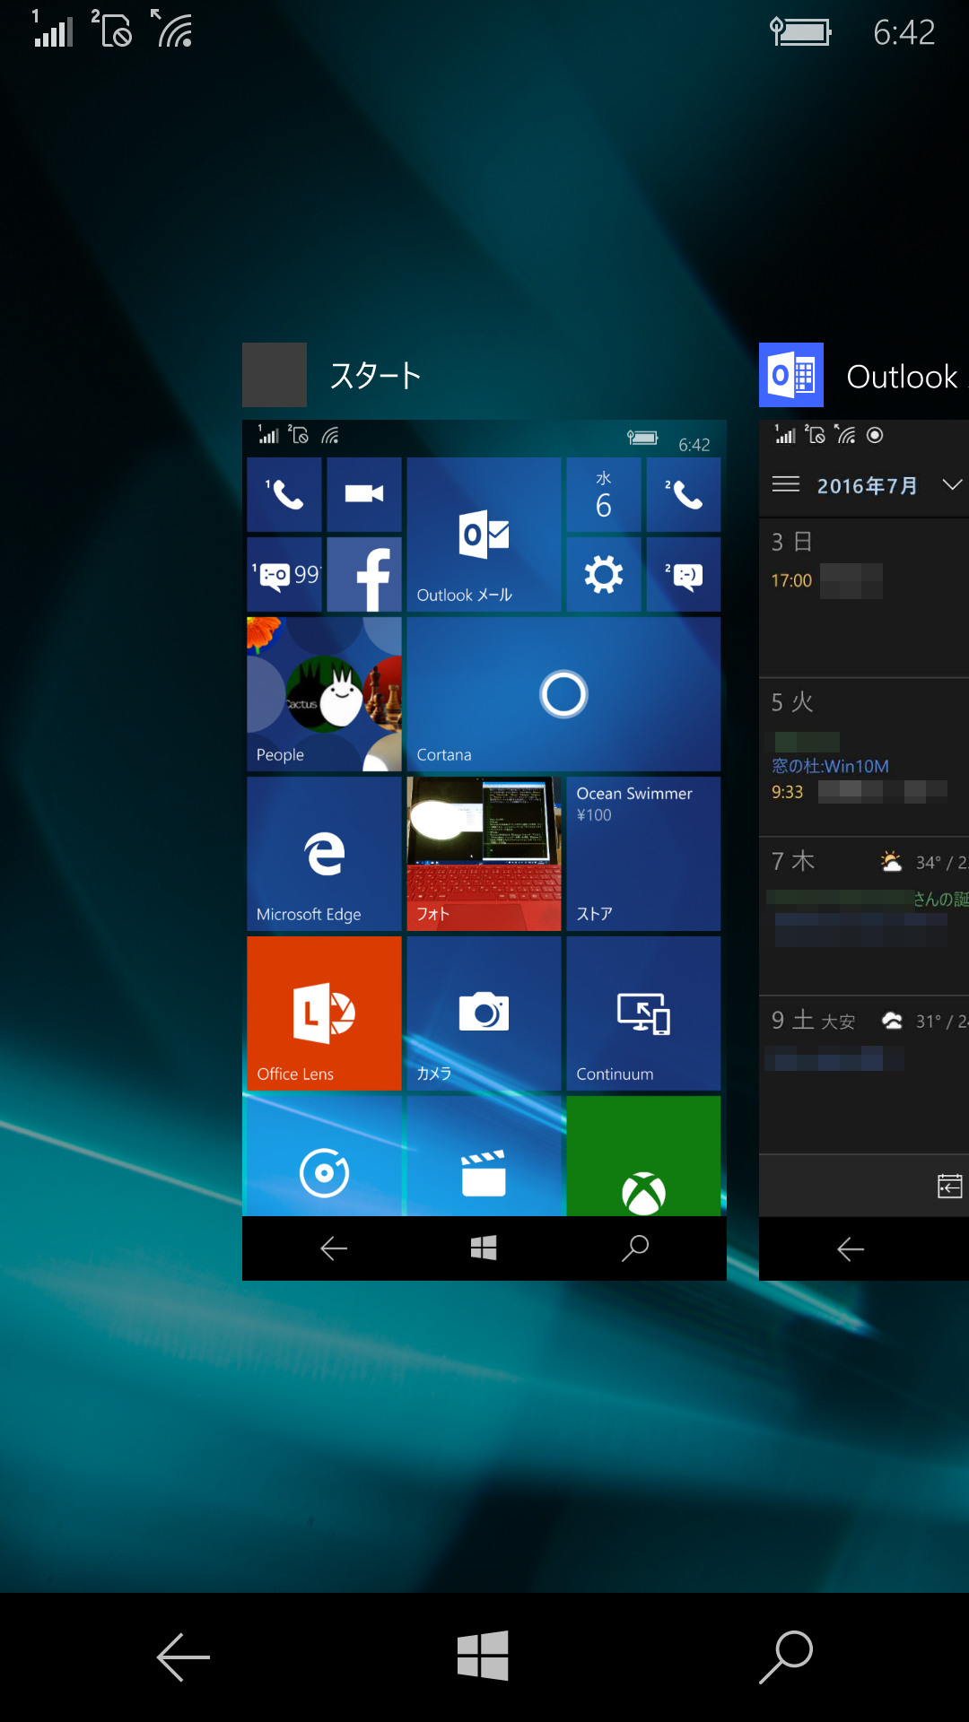The width and height of the screenshot is (969, 1722).
Task: Launch the Microsoft Edge tile
Action: click(324, 854)
